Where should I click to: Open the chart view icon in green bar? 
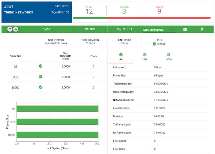185,29
